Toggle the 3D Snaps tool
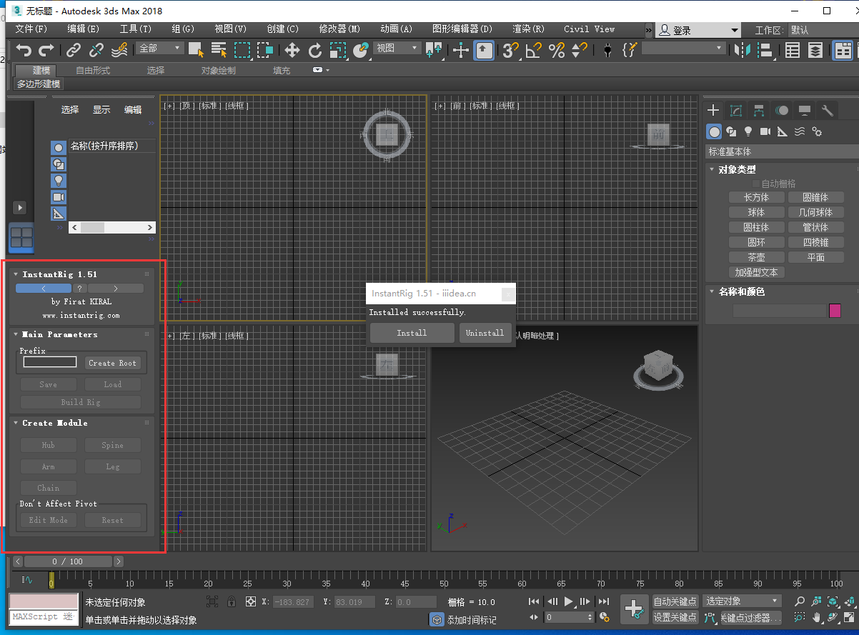This screenshot has height=635, width=859. (510, 50)
